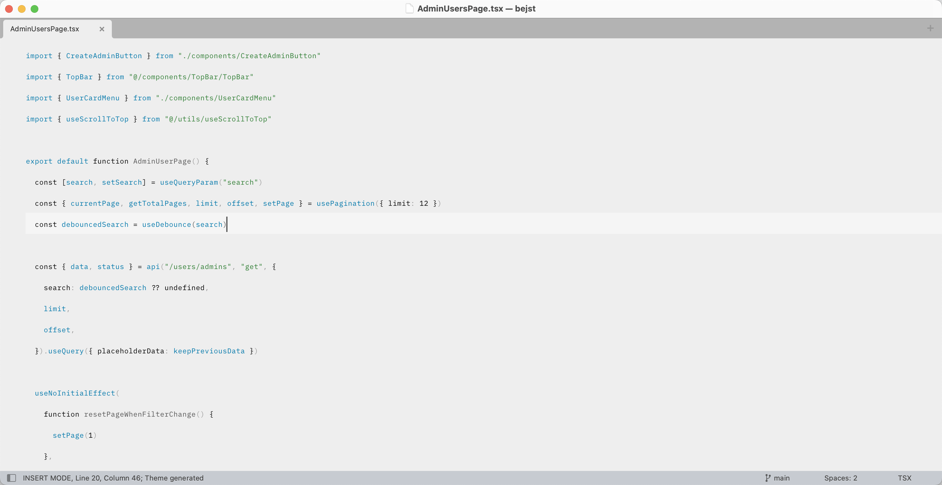942x485 pixels.
Task: Click the getTotalPages variable
Action: pos(158,204)
